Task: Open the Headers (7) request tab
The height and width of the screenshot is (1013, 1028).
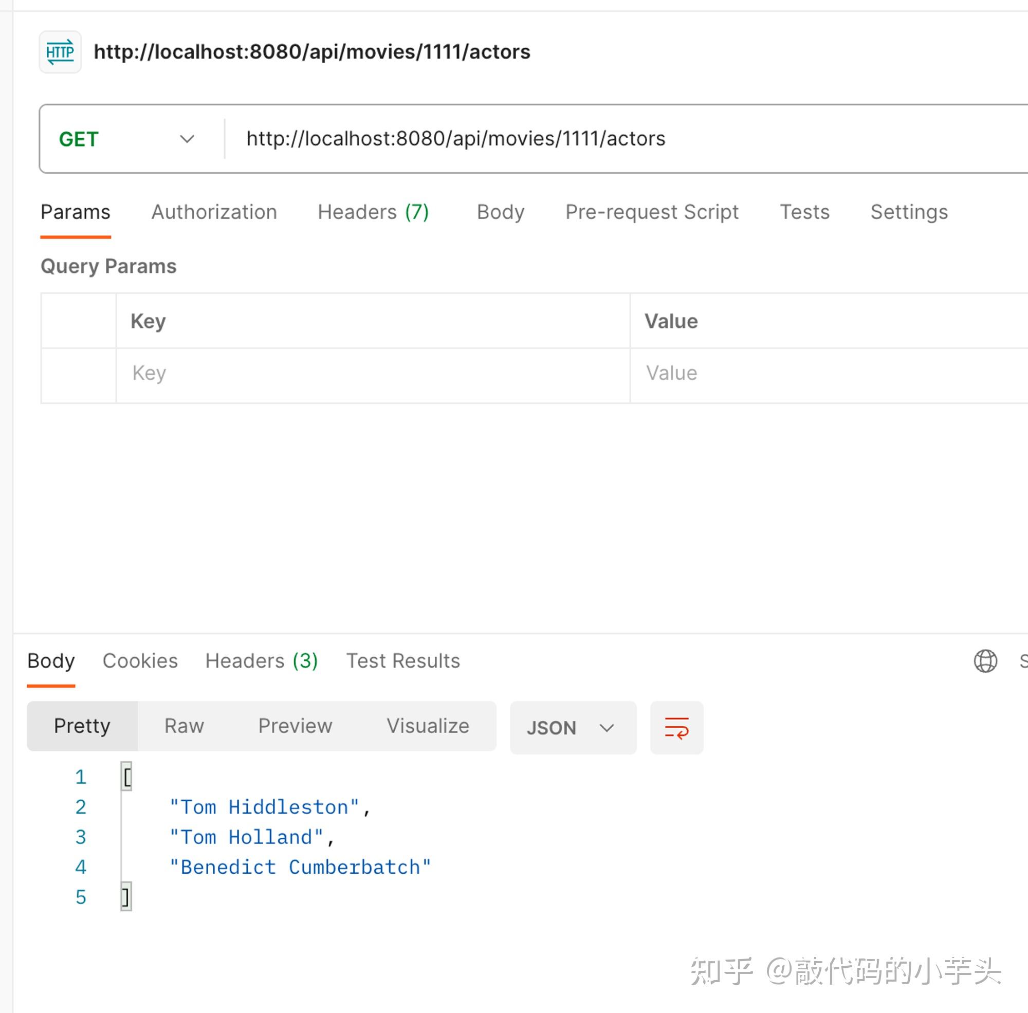Action: click(373, 212)
